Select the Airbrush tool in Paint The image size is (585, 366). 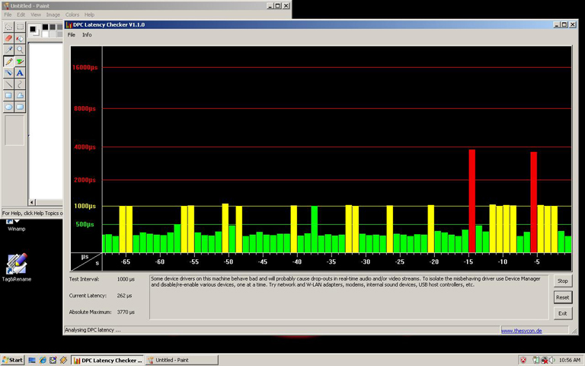click(8, 73)
